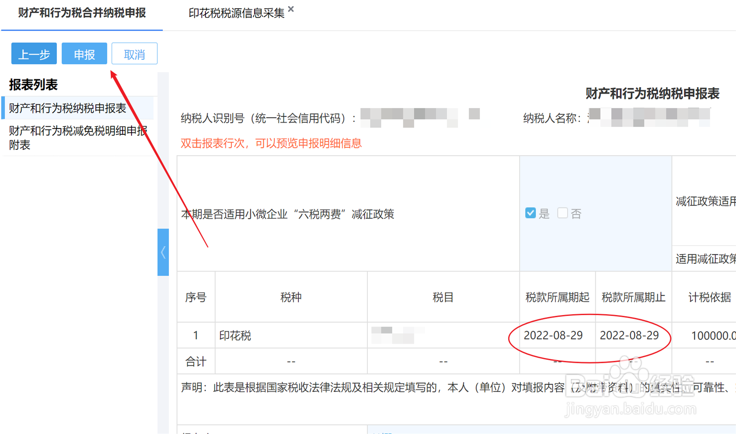Image resolution: width=736 pixels, height=434 pixels.
Task: Click the 合计 totals row
Action: 196,361
